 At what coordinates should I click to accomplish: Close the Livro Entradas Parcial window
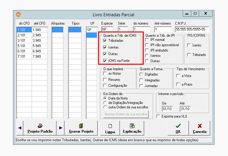(x=205, y=14)
